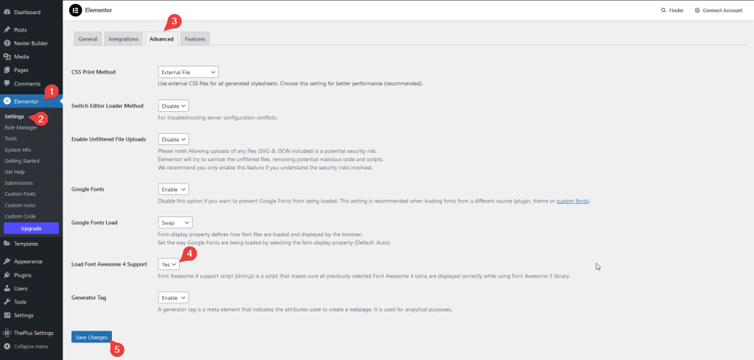Switch to the Features tab

(x=195, y=38)
